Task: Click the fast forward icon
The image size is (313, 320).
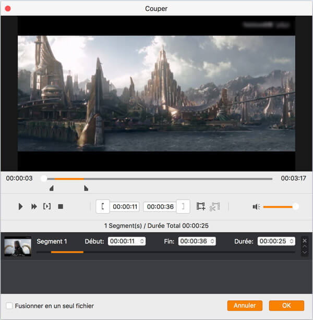Action: coord(34,206)
